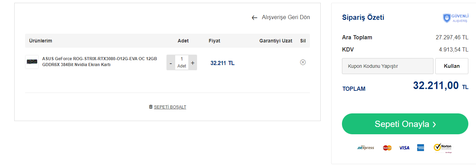Click the back arrow icon
476x168 pixels.
click(255, 18)
